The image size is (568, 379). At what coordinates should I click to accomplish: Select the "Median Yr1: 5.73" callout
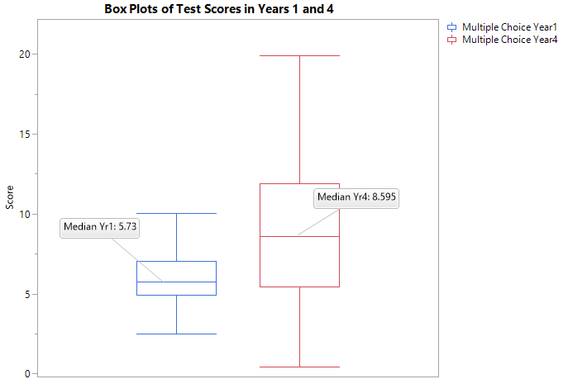click(99, 226)
